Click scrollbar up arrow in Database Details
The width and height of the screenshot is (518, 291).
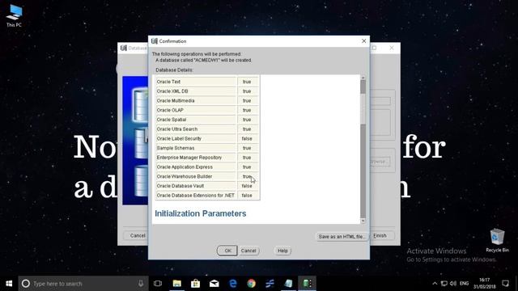click(x=363, y=78)
